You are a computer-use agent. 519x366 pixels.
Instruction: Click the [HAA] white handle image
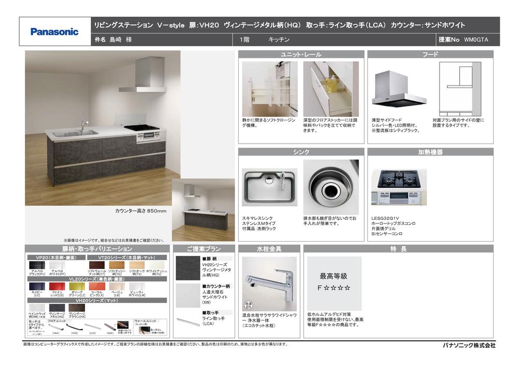tap(56, 327)
